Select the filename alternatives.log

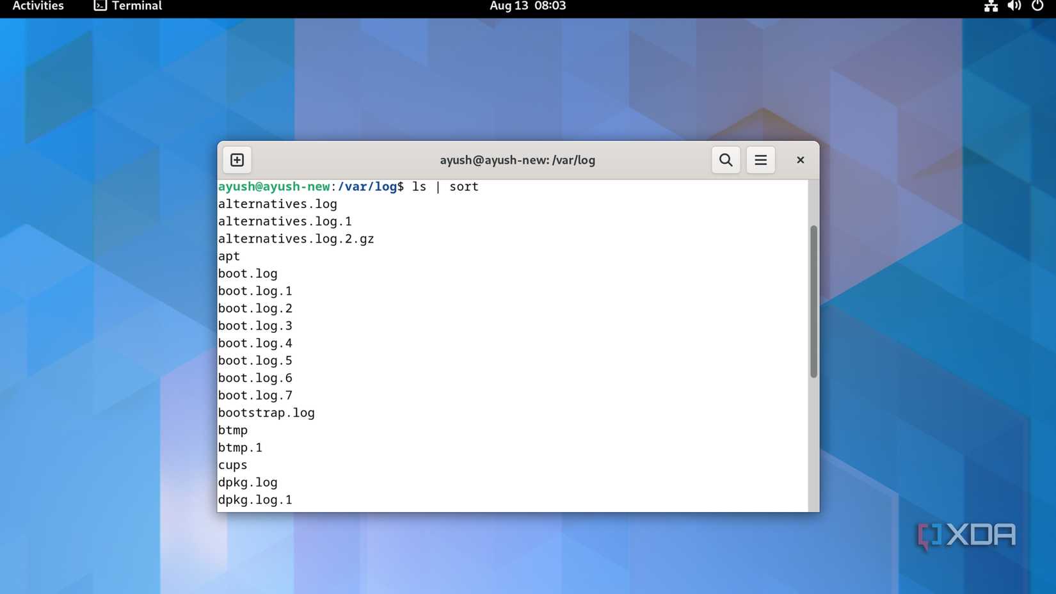point(277,204)
